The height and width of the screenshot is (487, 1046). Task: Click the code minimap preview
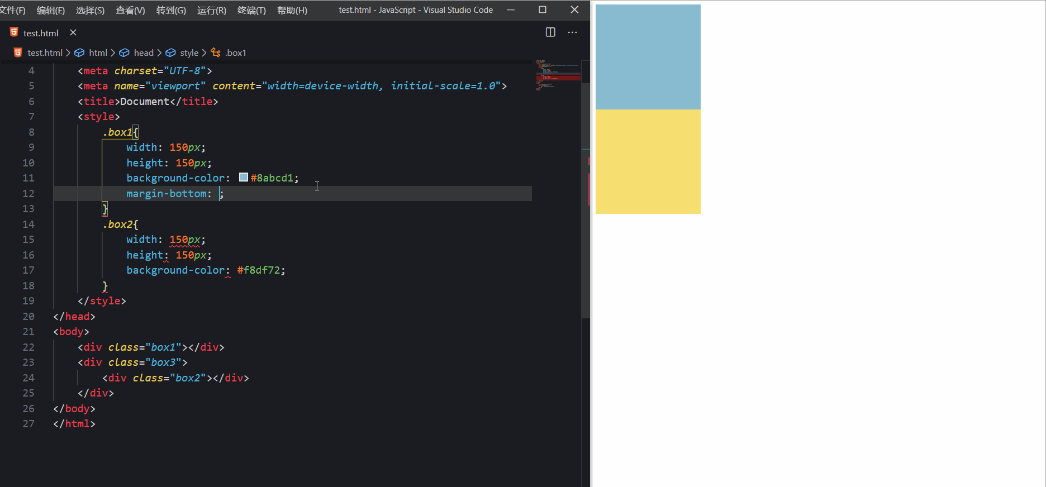tap(558, 75)
